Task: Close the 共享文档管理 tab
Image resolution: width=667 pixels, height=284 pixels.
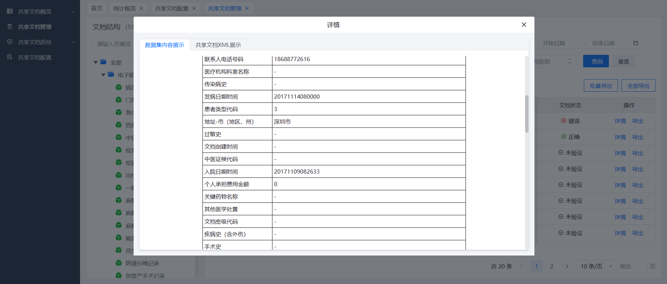Action: 247,8
